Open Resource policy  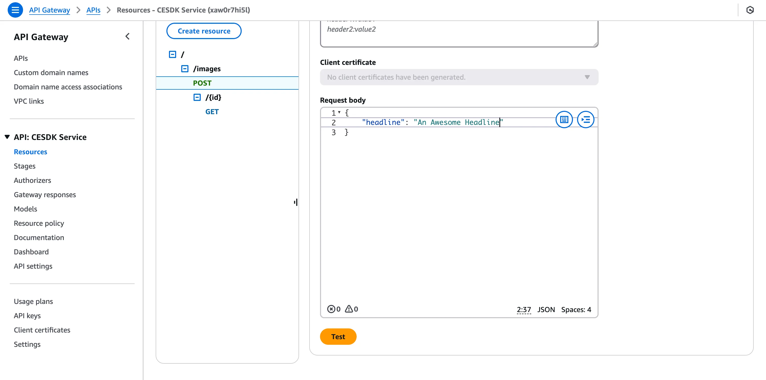coord(39,223)
